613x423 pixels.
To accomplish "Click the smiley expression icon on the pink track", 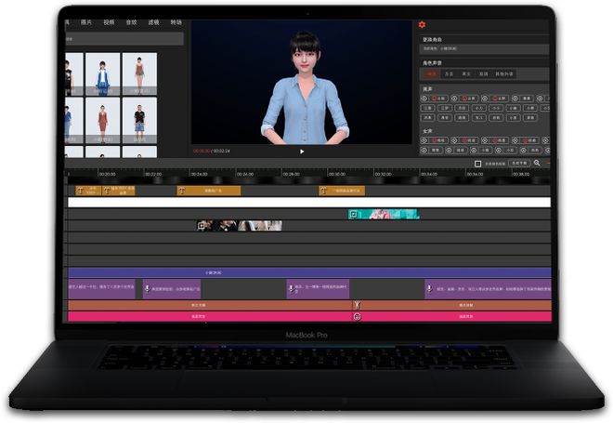I will [x=357, y=316].
